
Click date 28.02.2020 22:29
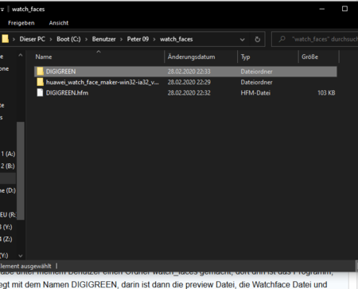pyautogui.click(x=189, y=82)
